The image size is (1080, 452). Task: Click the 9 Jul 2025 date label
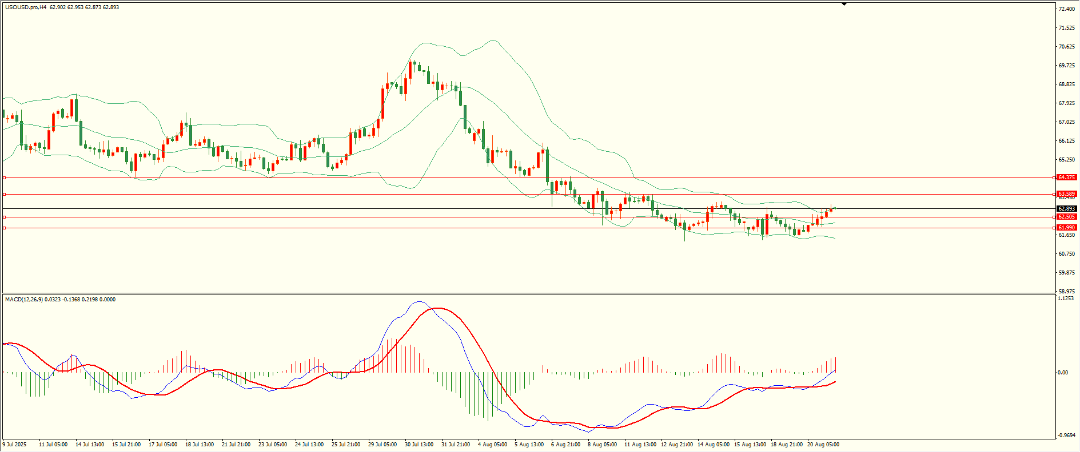click(x=15, y=445)
